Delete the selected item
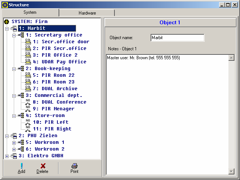240x180 pixels. [x=42, y=168]
